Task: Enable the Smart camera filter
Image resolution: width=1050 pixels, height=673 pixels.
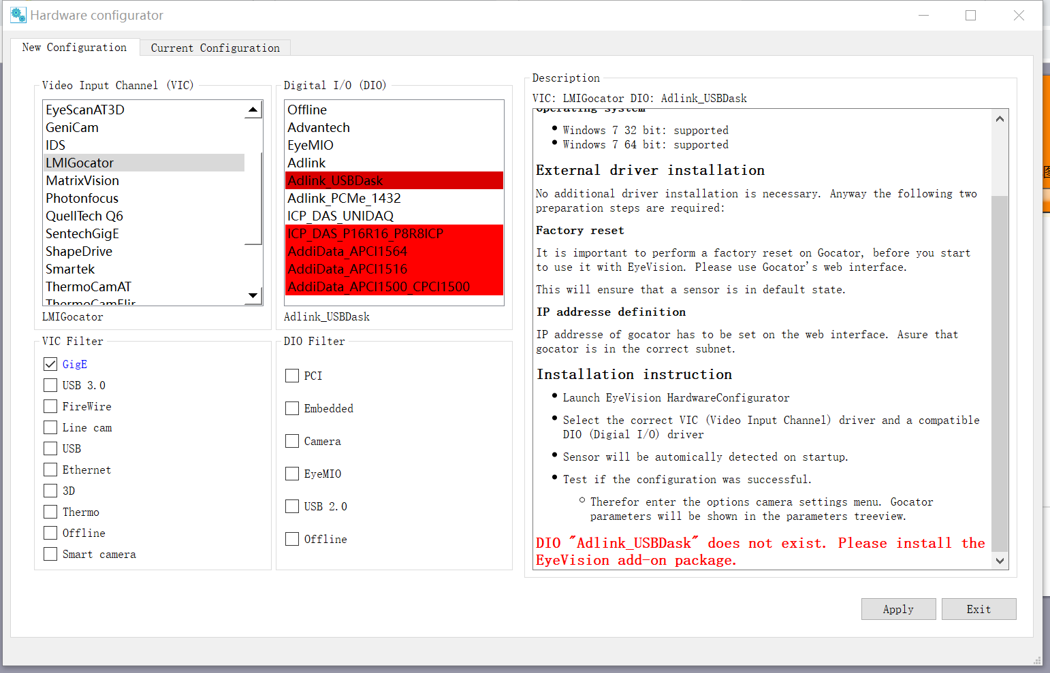Action: (x=50, y=554)
